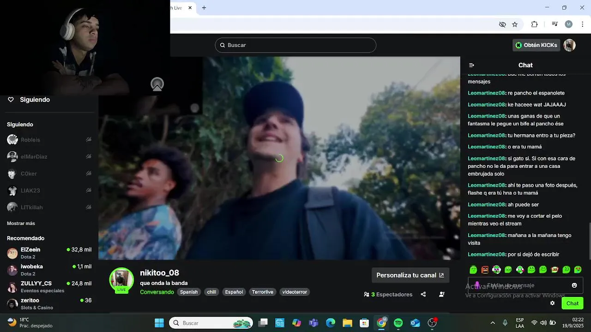This screenshot has width=591, height=332.
Task: Click the share icon below the stream
Action: click(x=423, y=294)
